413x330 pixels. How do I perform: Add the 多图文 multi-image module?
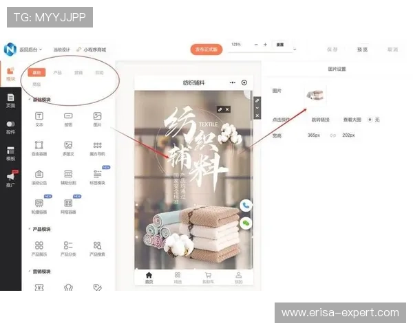point(68,148)
